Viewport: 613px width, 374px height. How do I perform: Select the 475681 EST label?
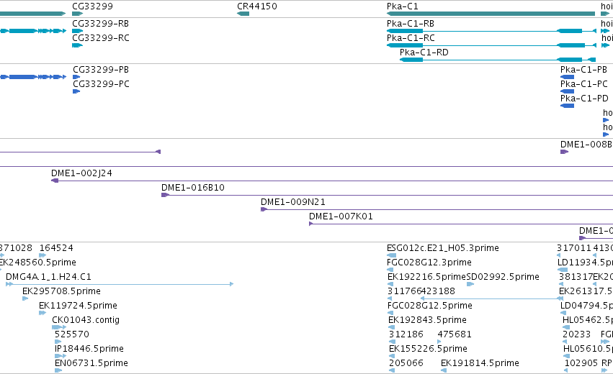click(455, 334)
